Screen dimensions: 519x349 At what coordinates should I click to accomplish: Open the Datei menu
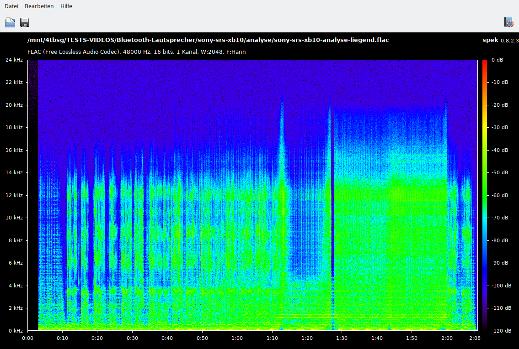pyautogui.click(x=11, y=6)
